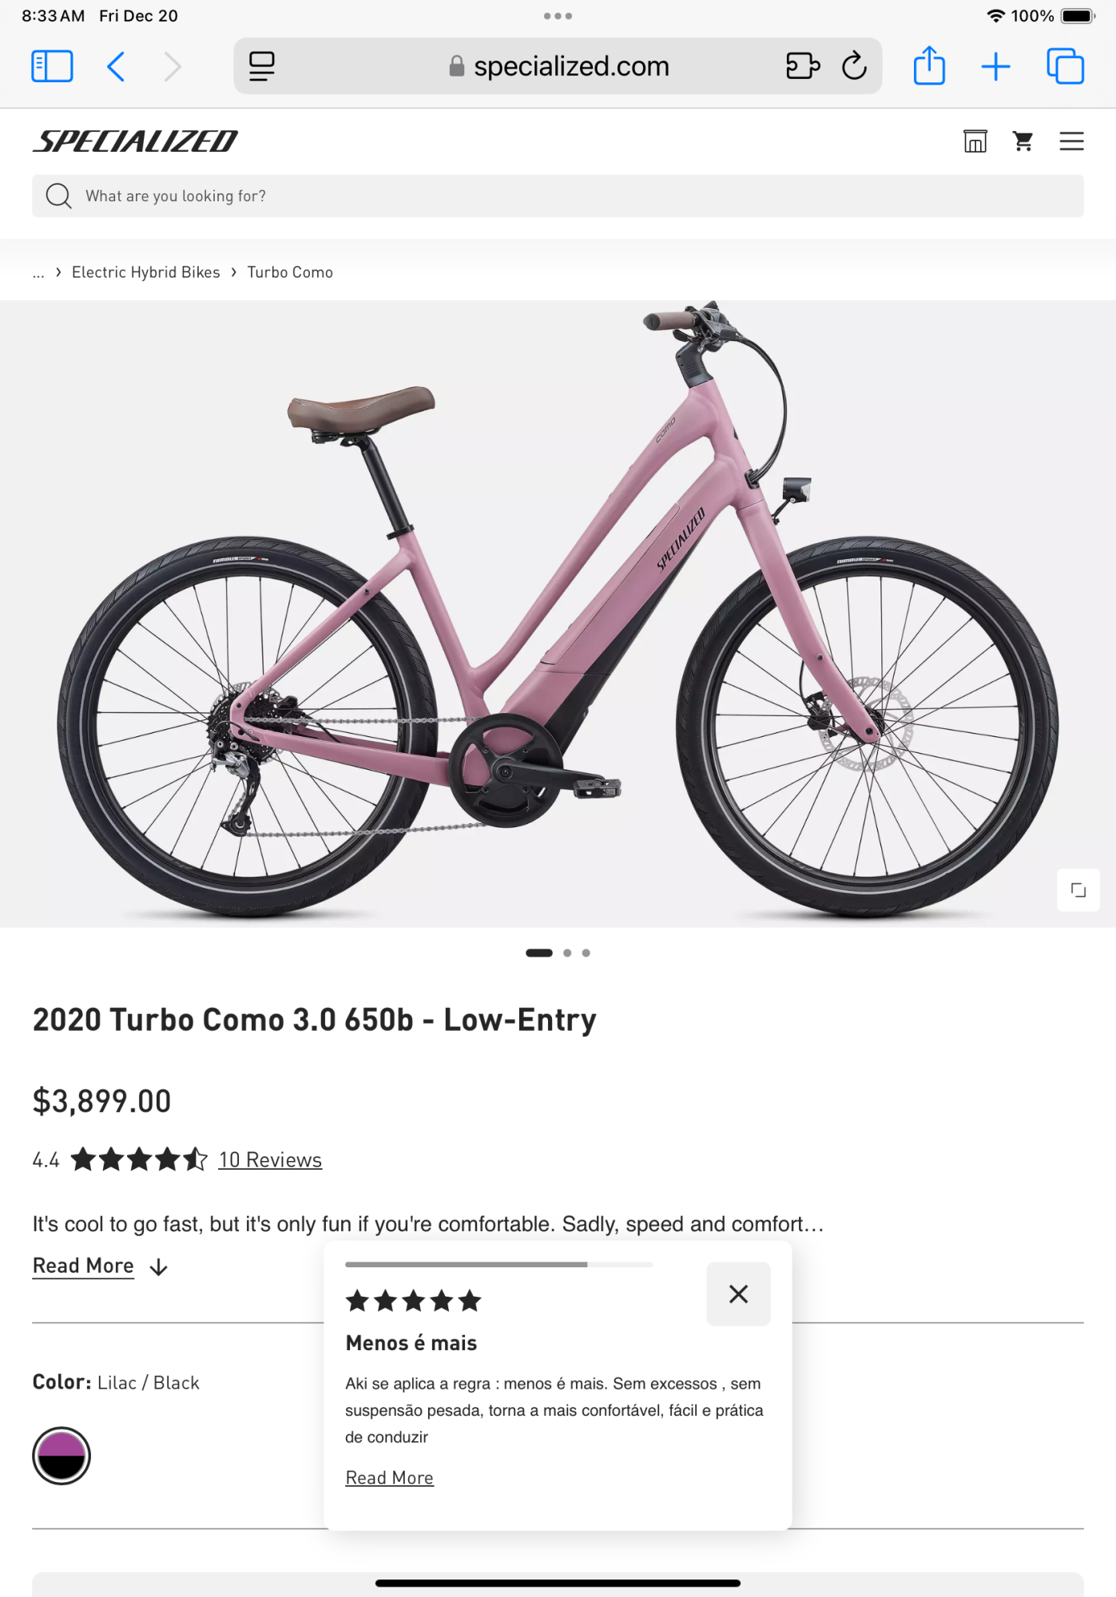Open the Safari share sheet
This screenshot has height=1597, width=1116.
929,66
